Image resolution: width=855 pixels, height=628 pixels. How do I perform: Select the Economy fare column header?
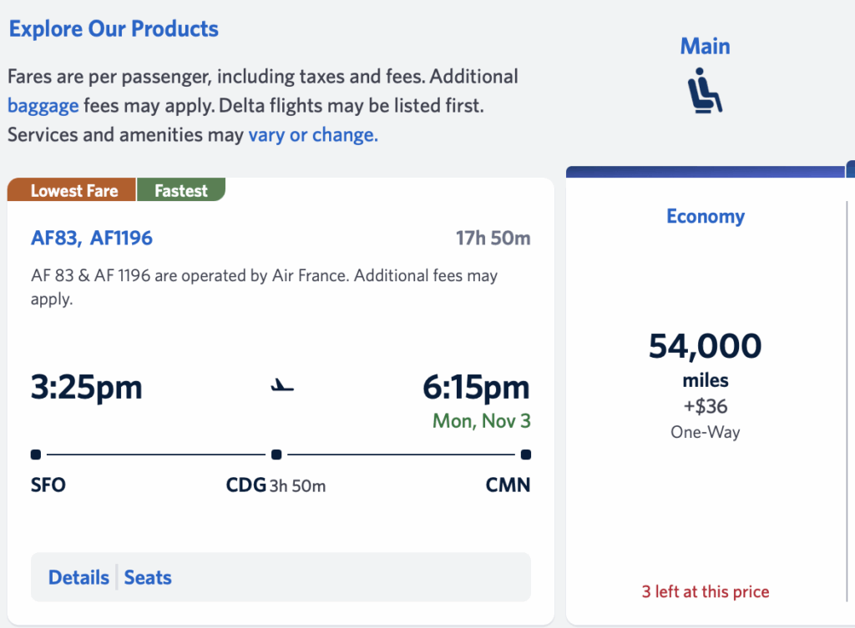(706, 216)
